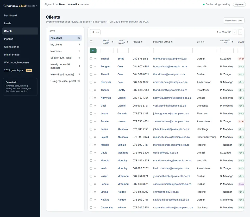Open the View site link
This screenshot has width=250, height=217.
[32, 6]
